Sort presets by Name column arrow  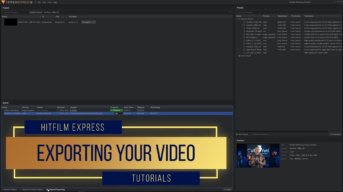click(x=261, y=16)
